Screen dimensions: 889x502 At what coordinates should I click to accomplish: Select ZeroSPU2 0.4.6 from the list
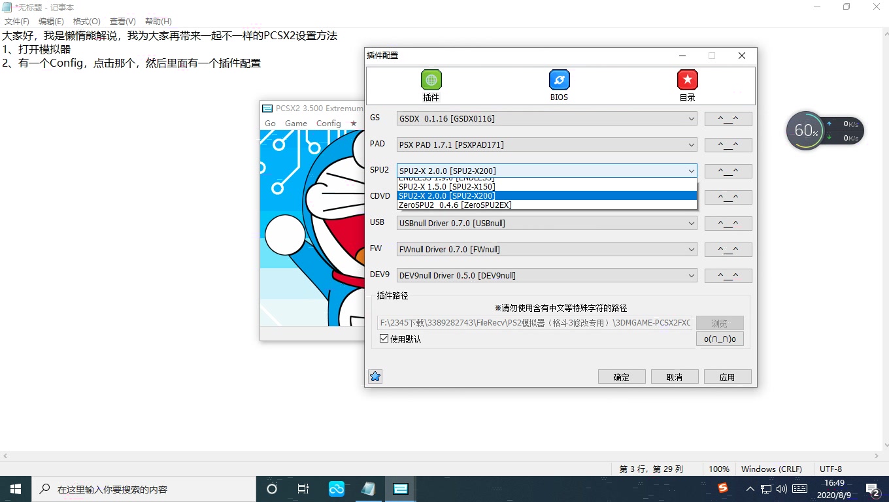coord(547,205)
